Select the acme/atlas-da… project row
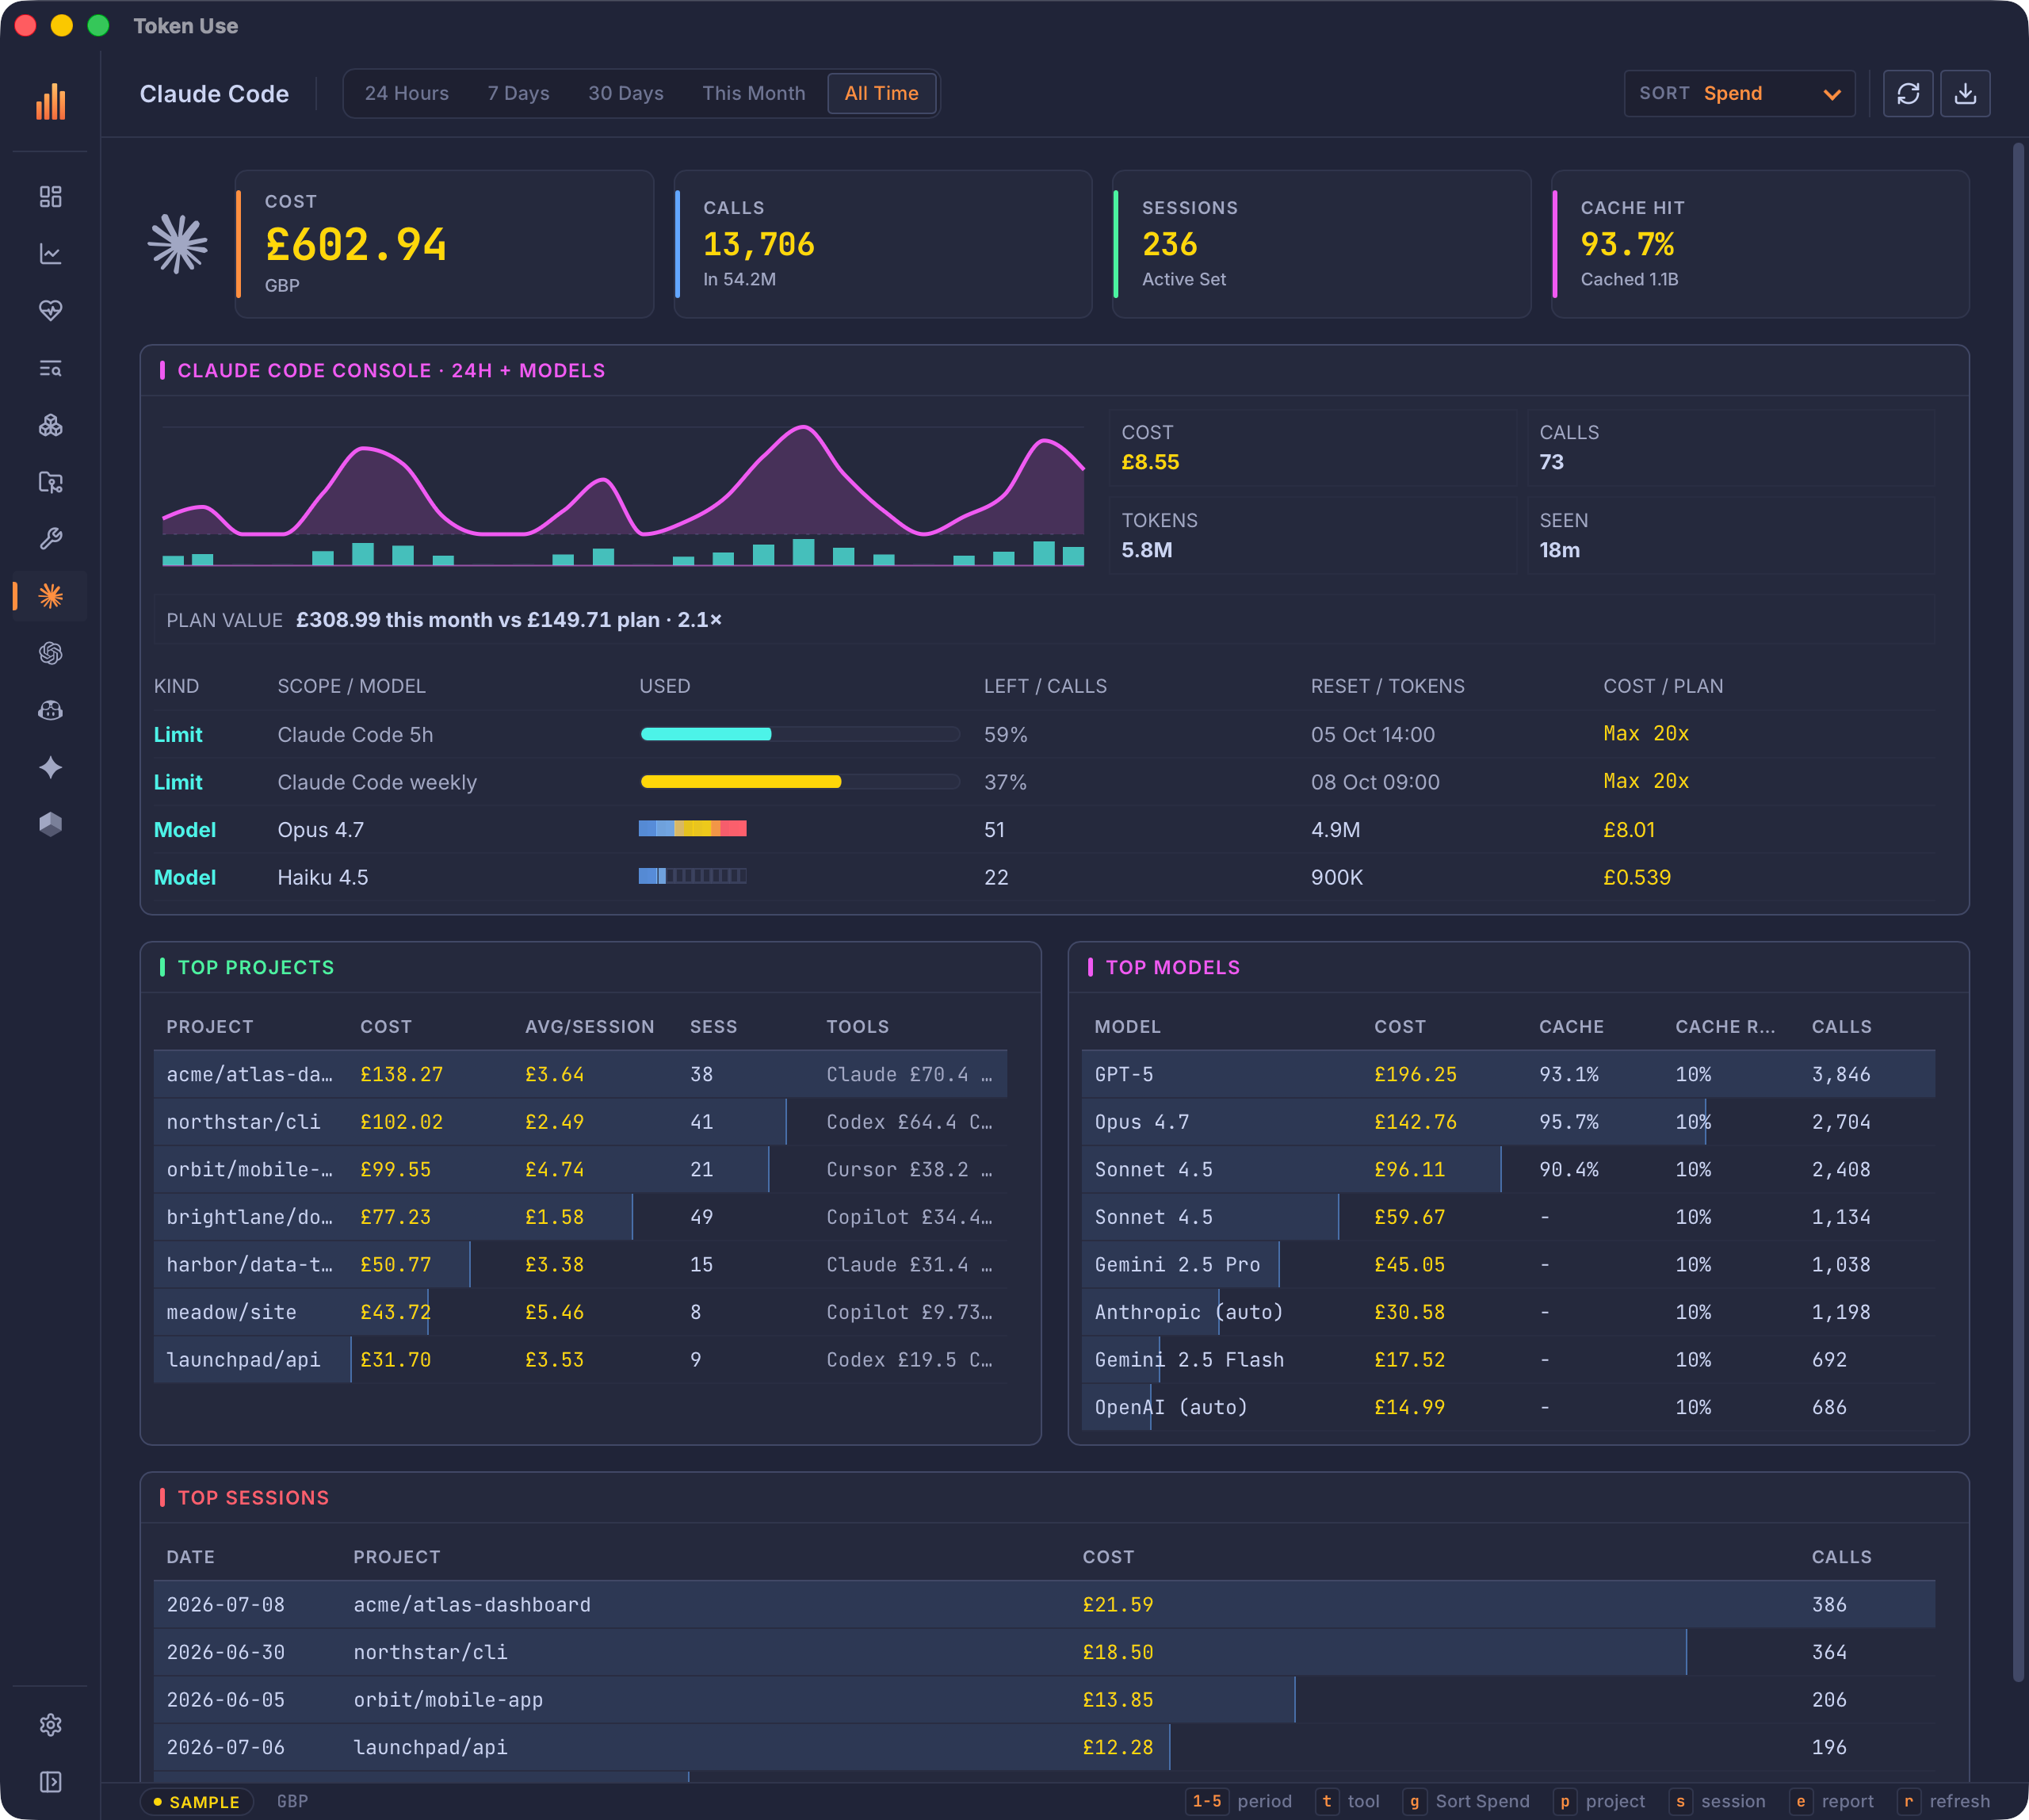 click(580, 1074)
